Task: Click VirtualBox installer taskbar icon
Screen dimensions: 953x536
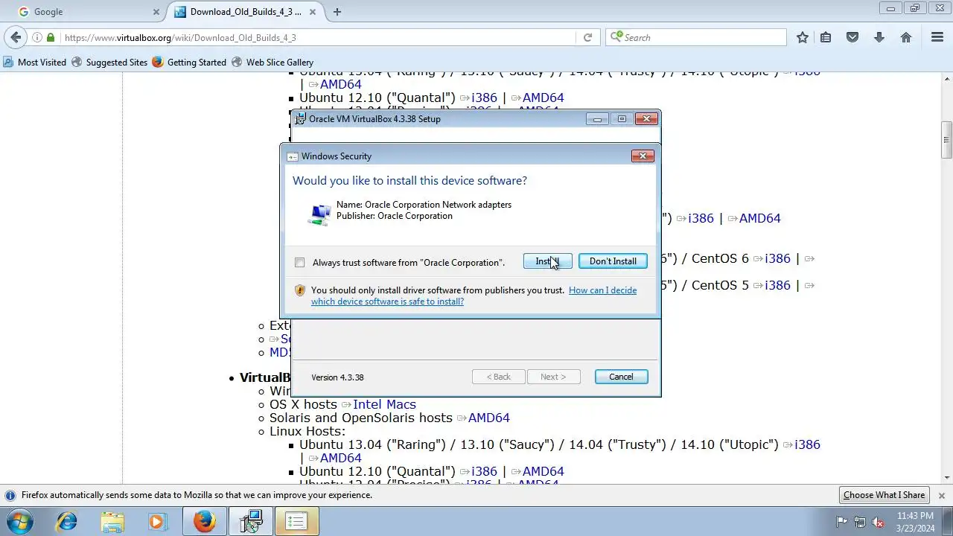Action: coord(251,522)
